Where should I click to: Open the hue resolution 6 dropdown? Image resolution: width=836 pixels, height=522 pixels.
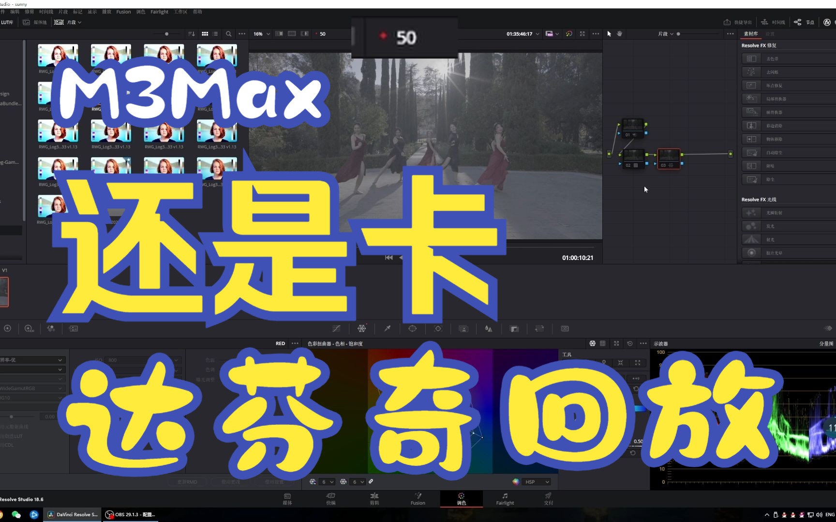[328, 482]
